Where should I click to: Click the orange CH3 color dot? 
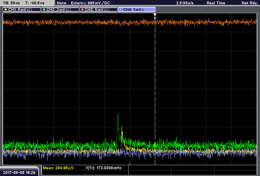[x=83, y=10]
